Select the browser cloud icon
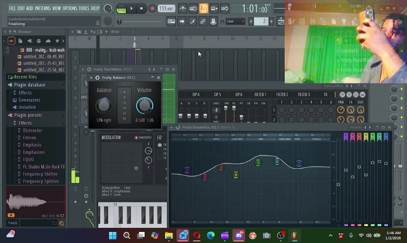This screenshot has width=407, height=243. pyautogui.click(x=48, y=41)
